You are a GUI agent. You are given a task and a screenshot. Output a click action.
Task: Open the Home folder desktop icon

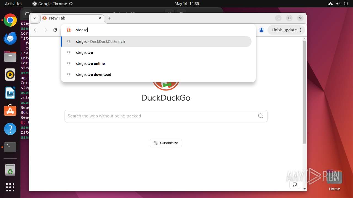point(334,180)
